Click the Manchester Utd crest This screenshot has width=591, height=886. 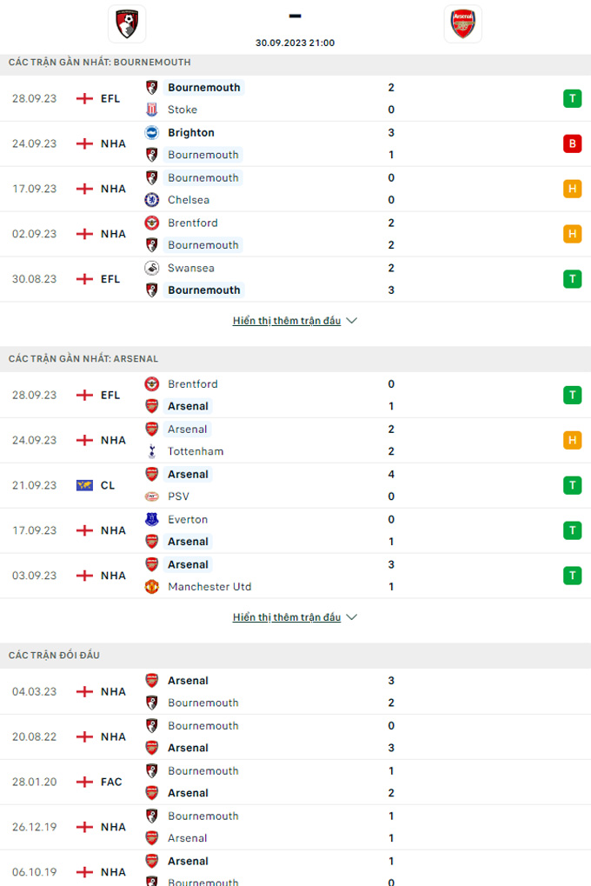point(151,586)
